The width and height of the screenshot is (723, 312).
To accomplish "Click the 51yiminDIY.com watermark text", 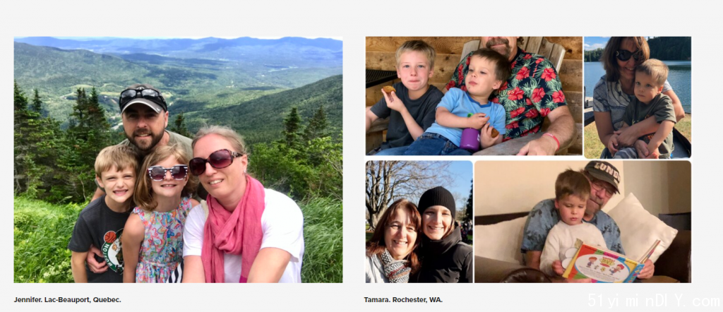I will pos(653,301).
